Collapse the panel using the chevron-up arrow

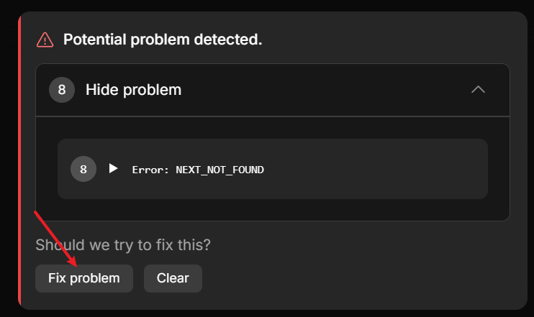pyautogui.click(x=478, y=90)
